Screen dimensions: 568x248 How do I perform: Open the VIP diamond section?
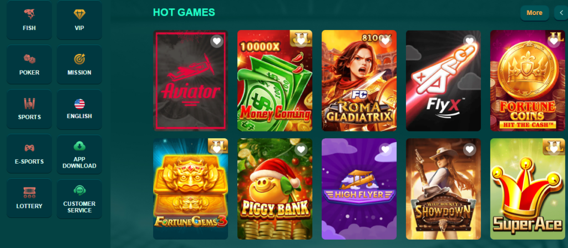click(79, 19)
